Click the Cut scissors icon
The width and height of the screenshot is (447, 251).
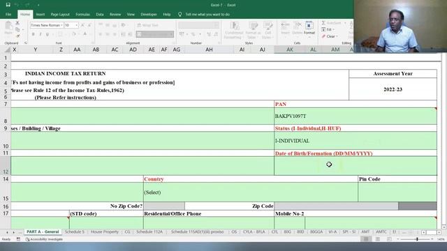(17, 23)
